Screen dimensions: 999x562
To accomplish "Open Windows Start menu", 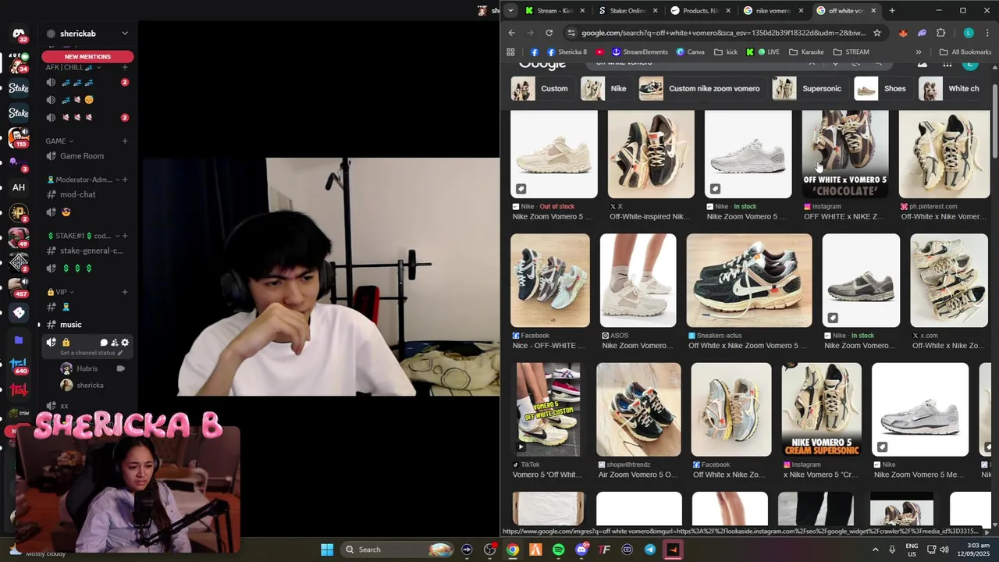I will click(327, 550).
